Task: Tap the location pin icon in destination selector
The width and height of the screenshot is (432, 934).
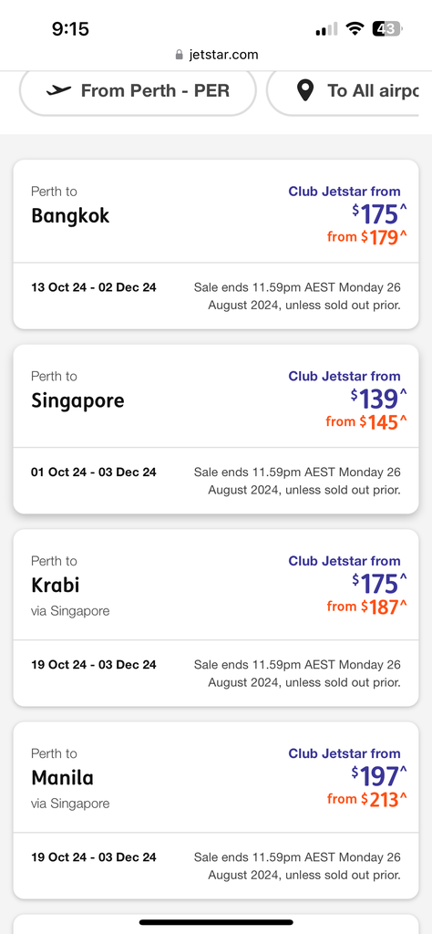Action: (304, 91)
